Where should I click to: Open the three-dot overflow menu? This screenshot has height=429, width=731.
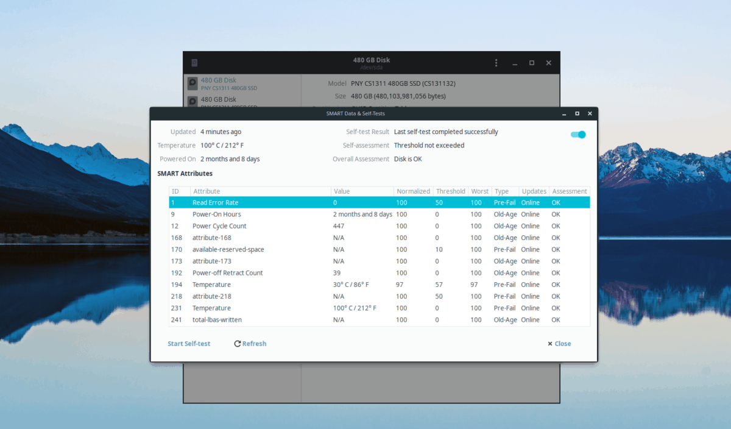click(496, 62)
